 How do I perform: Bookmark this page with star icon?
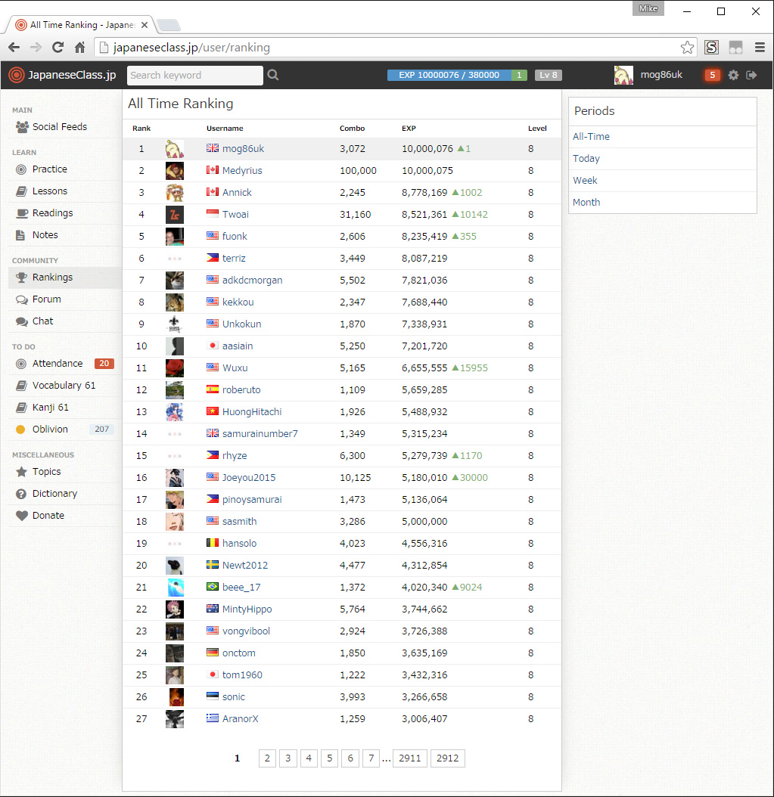point(687,48)
